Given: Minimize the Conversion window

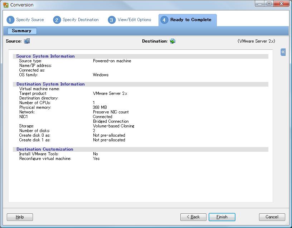Looking at the screenshot, I should (x=260, y=4).
